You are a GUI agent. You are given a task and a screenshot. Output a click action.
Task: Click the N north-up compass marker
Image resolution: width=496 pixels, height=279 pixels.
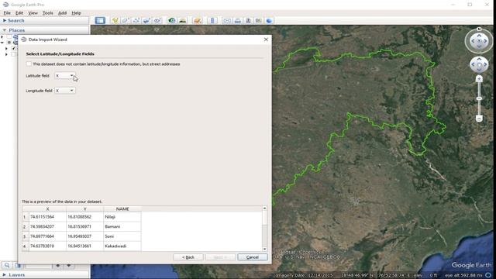click(x=479, y=29)
